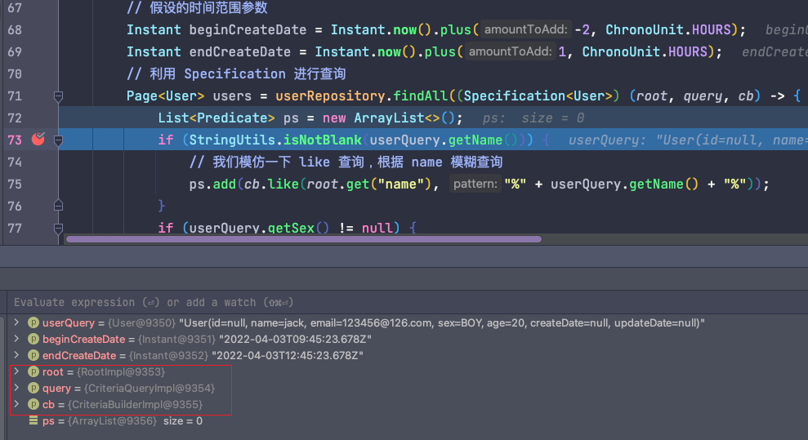Click the parameter icon beside query
The height and width of the screenshot is (440, 808).
click(x=33, y=388)
